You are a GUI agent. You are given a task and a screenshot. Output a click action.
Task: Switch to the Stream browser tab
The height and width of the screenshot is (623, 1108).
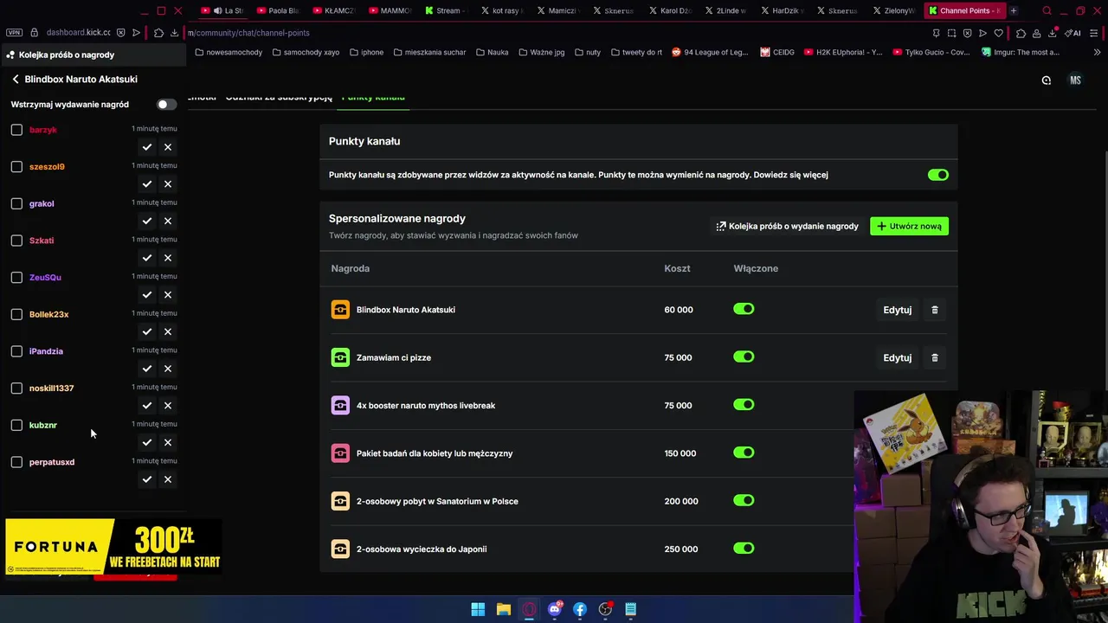tap(447, 10)
